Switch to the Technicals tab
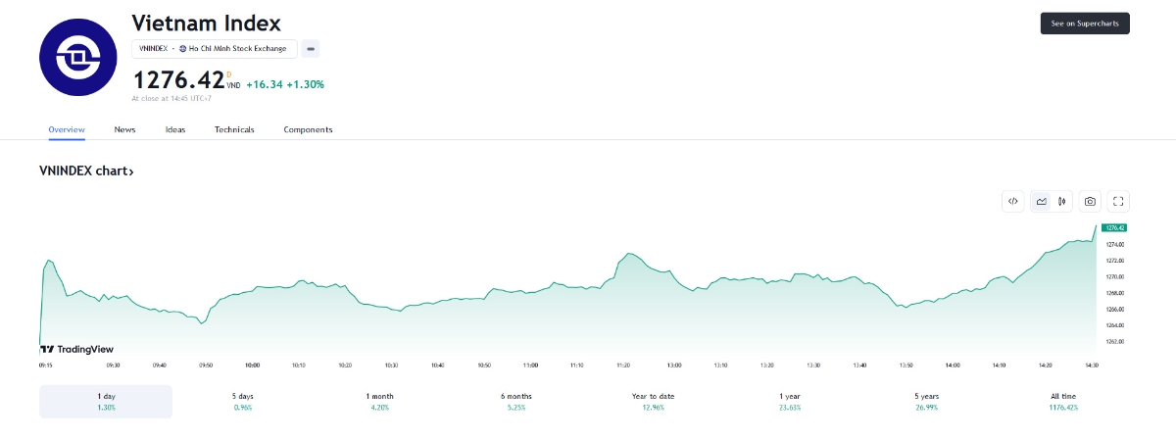Viewport: 1176px width, 439px height. coord(234,129)
